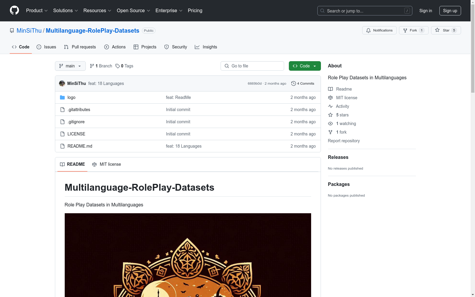Open the LICENSE file

point(76,134)
